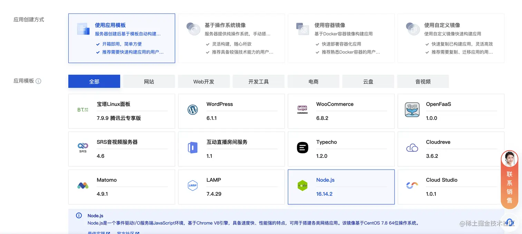This screenshot has width=522, height=234.
Task: Select the 使用应用模板 title text
Action: (x=110, y=25)
